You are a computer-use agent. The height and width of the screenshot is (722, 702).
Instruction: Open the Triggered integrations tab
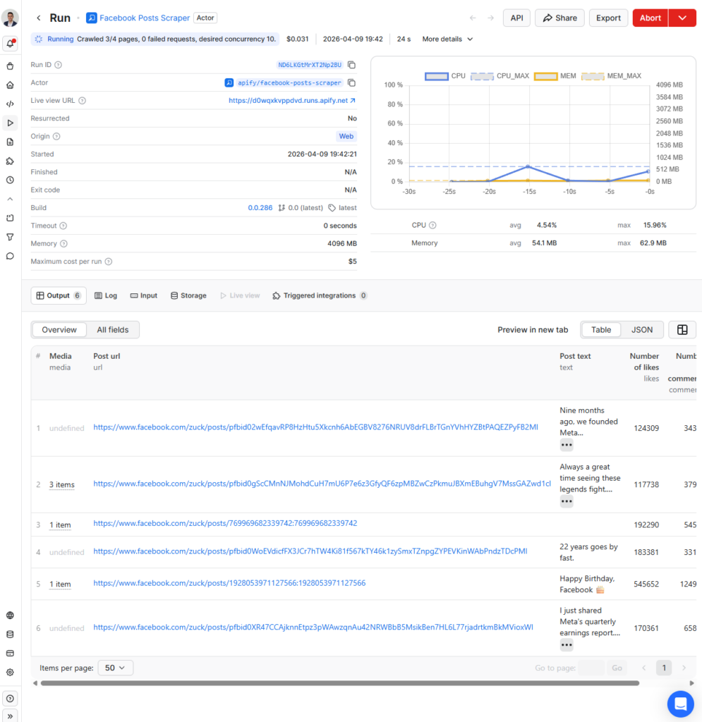pos(320,295)
